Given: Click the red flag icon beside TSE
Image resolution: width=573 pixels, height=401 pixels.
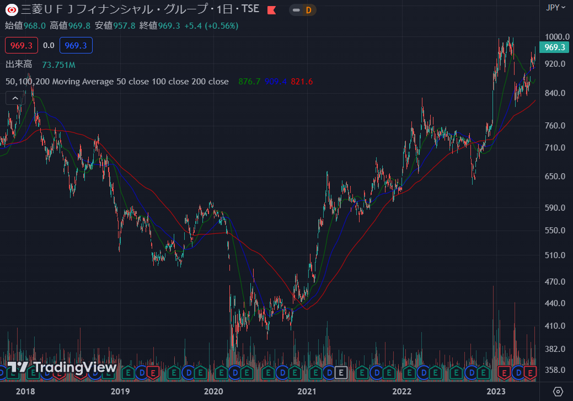Looking at the screenshot, I should pos(271,10).
